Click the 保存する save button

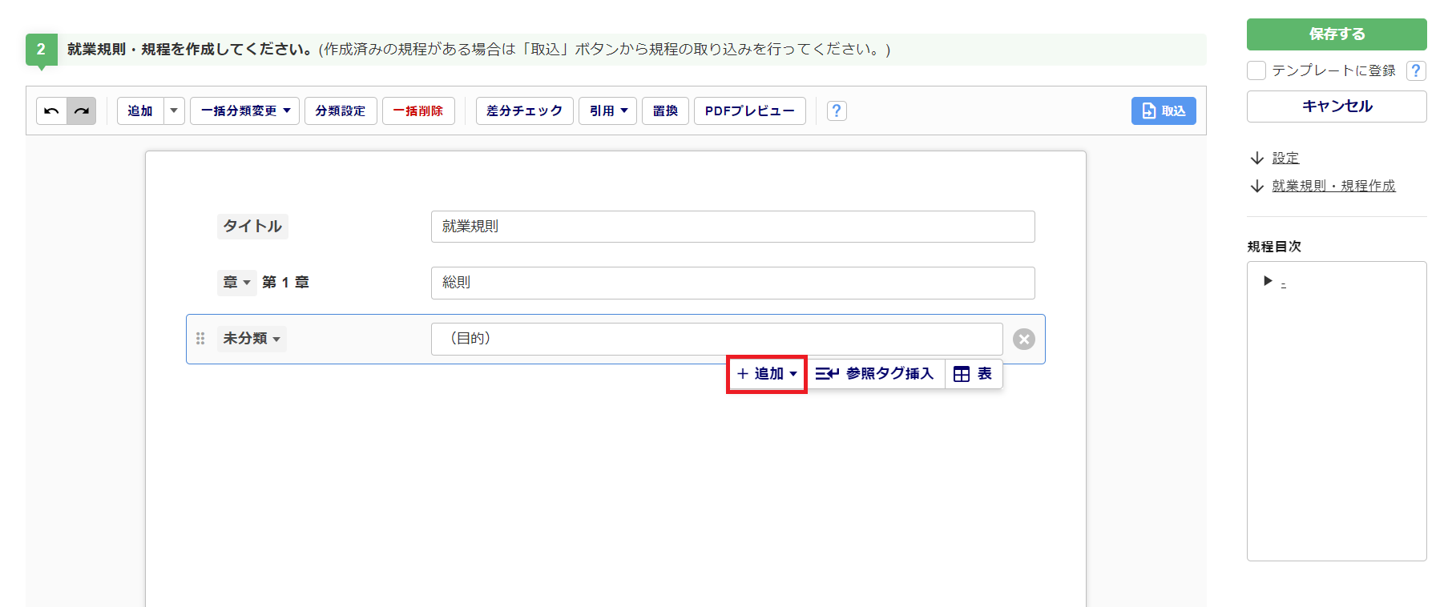[x=1336, y=34]
